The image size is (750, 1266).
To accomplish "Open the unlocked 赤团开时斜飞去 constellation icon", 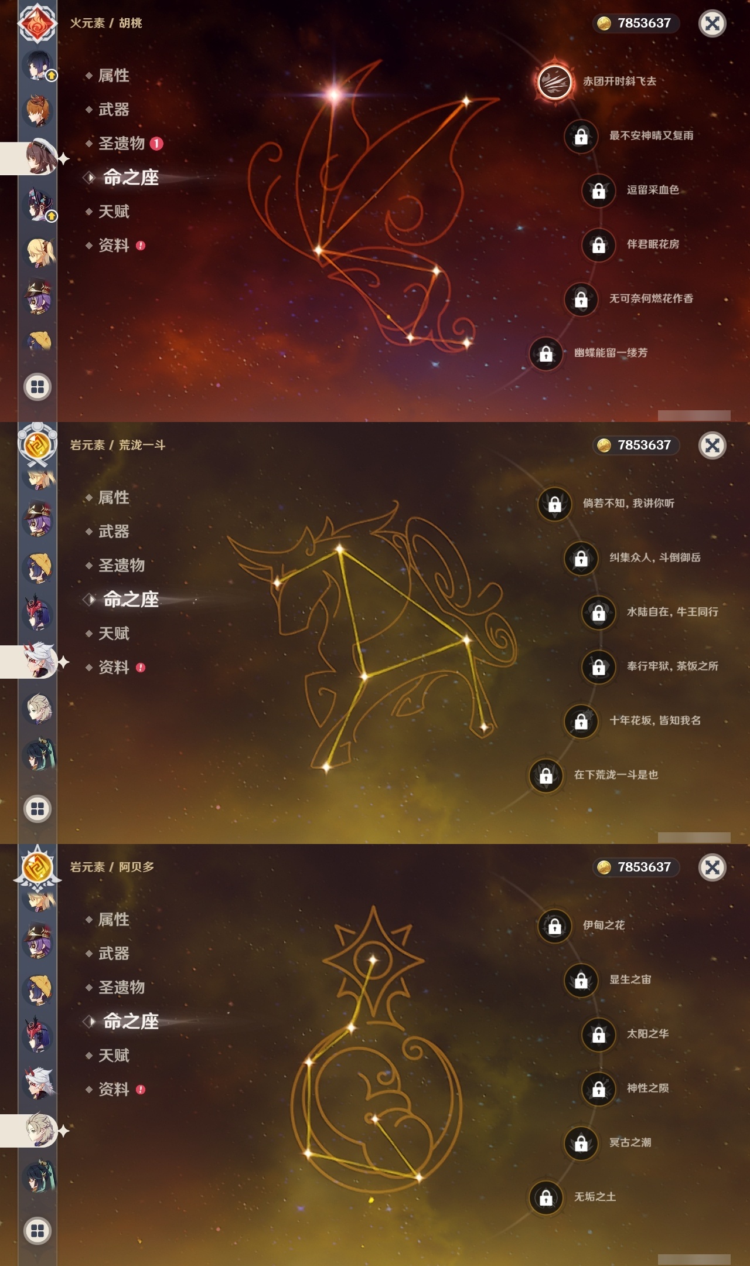I will click(554, 81).
